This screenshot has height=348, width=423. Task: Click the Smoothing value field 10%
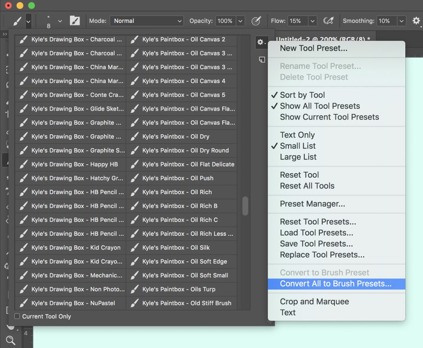click(387, 21)
